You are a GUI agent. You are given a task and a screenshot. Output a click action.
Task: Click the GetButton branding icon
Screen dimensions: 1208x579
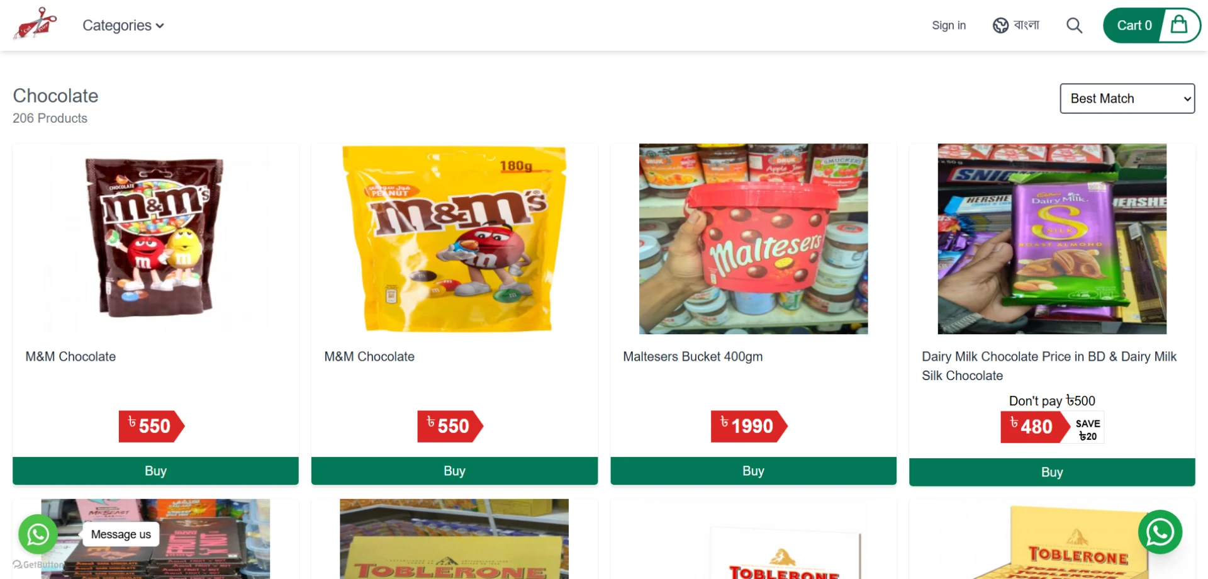click(x=18, y=565)
